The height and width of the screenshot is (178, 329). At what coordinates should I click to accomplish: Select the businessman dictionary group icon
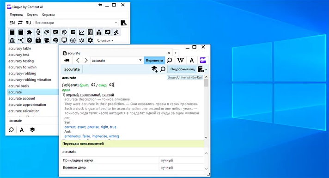99,32
